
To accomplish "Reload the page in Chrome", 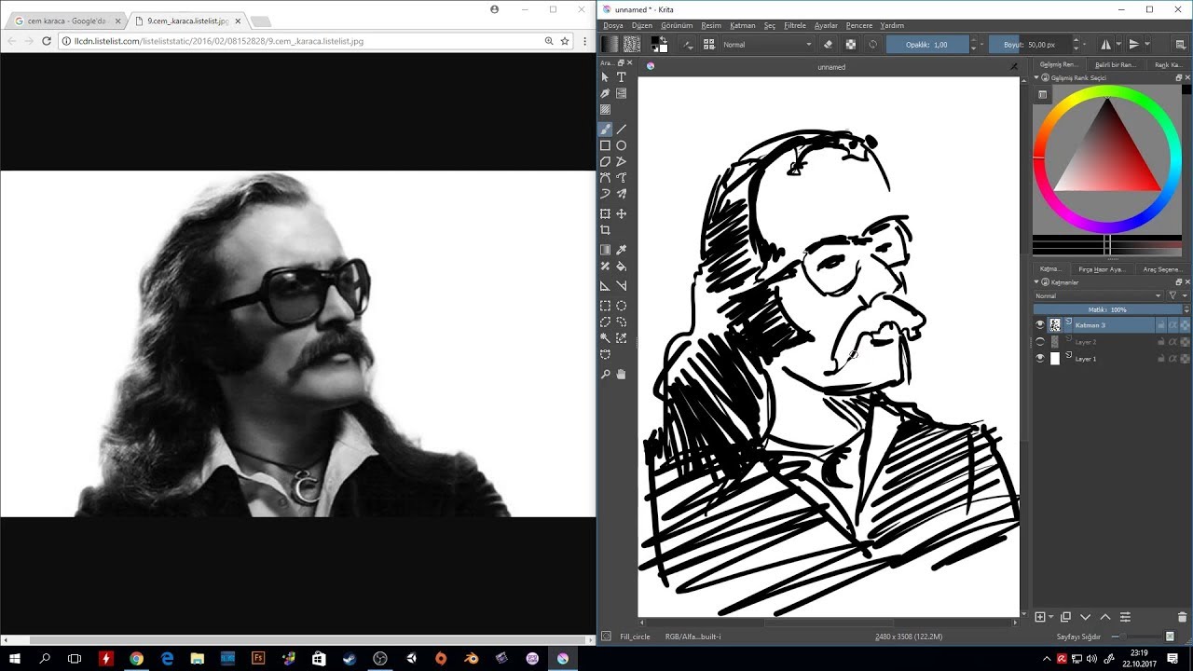I will click(x=47, y=41).
